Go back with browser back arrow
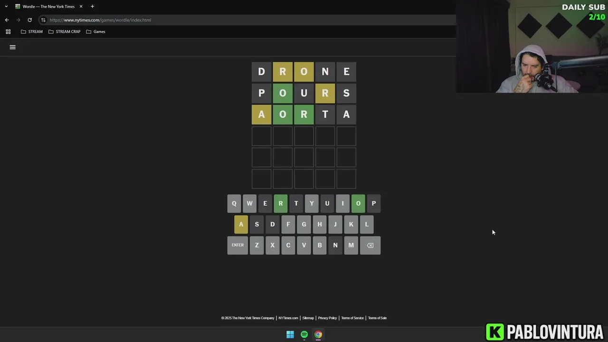 point(7,20)
